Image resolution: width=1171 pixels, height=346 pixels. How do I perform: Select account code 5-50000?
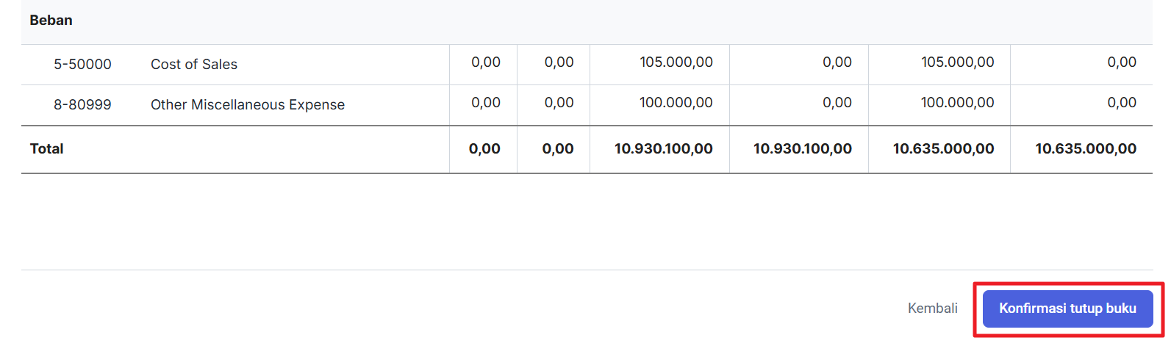tap(82, 64)
